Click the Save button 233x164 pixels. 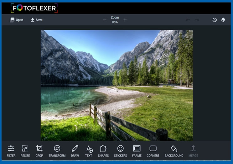37,20
